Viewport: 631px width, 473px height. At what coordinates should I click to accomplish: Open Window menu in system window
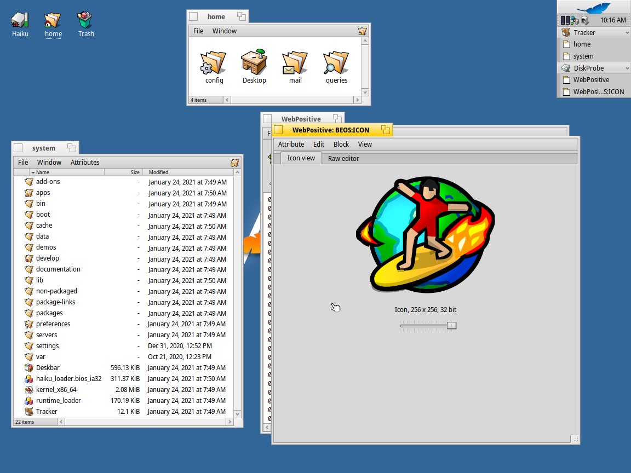point(49,163)
